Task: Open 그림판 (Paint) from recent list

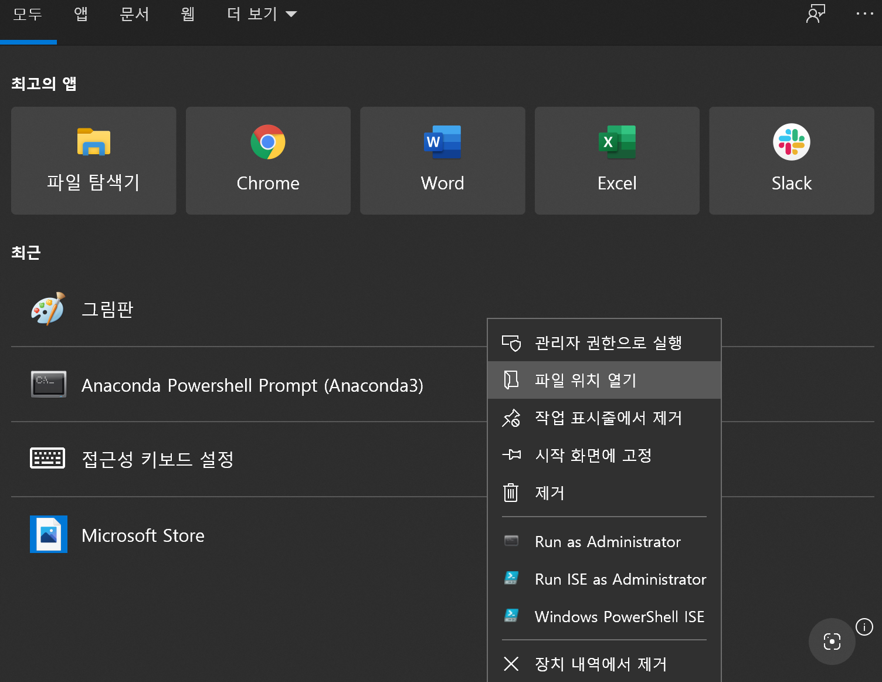Action: coord(108,309)
